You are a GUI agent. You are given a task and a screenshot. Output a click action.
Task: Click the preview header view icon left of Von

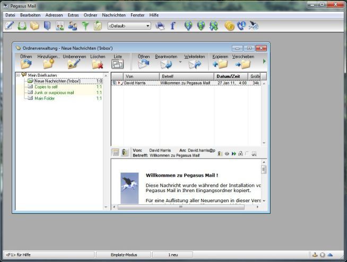[x=115, y=152]
